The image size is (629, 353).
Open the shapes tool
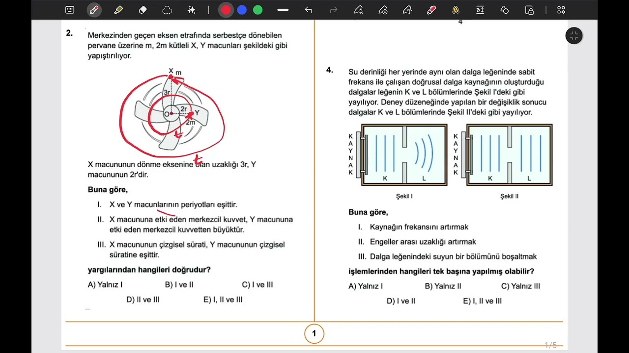[505, 10]
